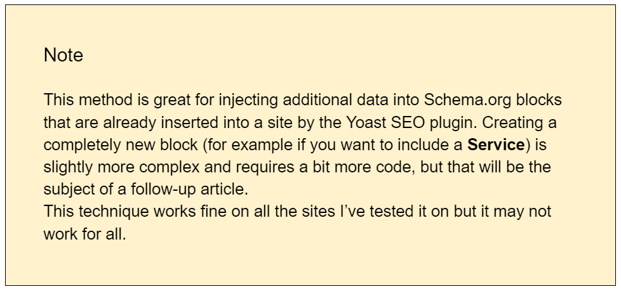Click the words "work for all" on the last line
This screenshot has height=289, width=621.
(84, 234)
